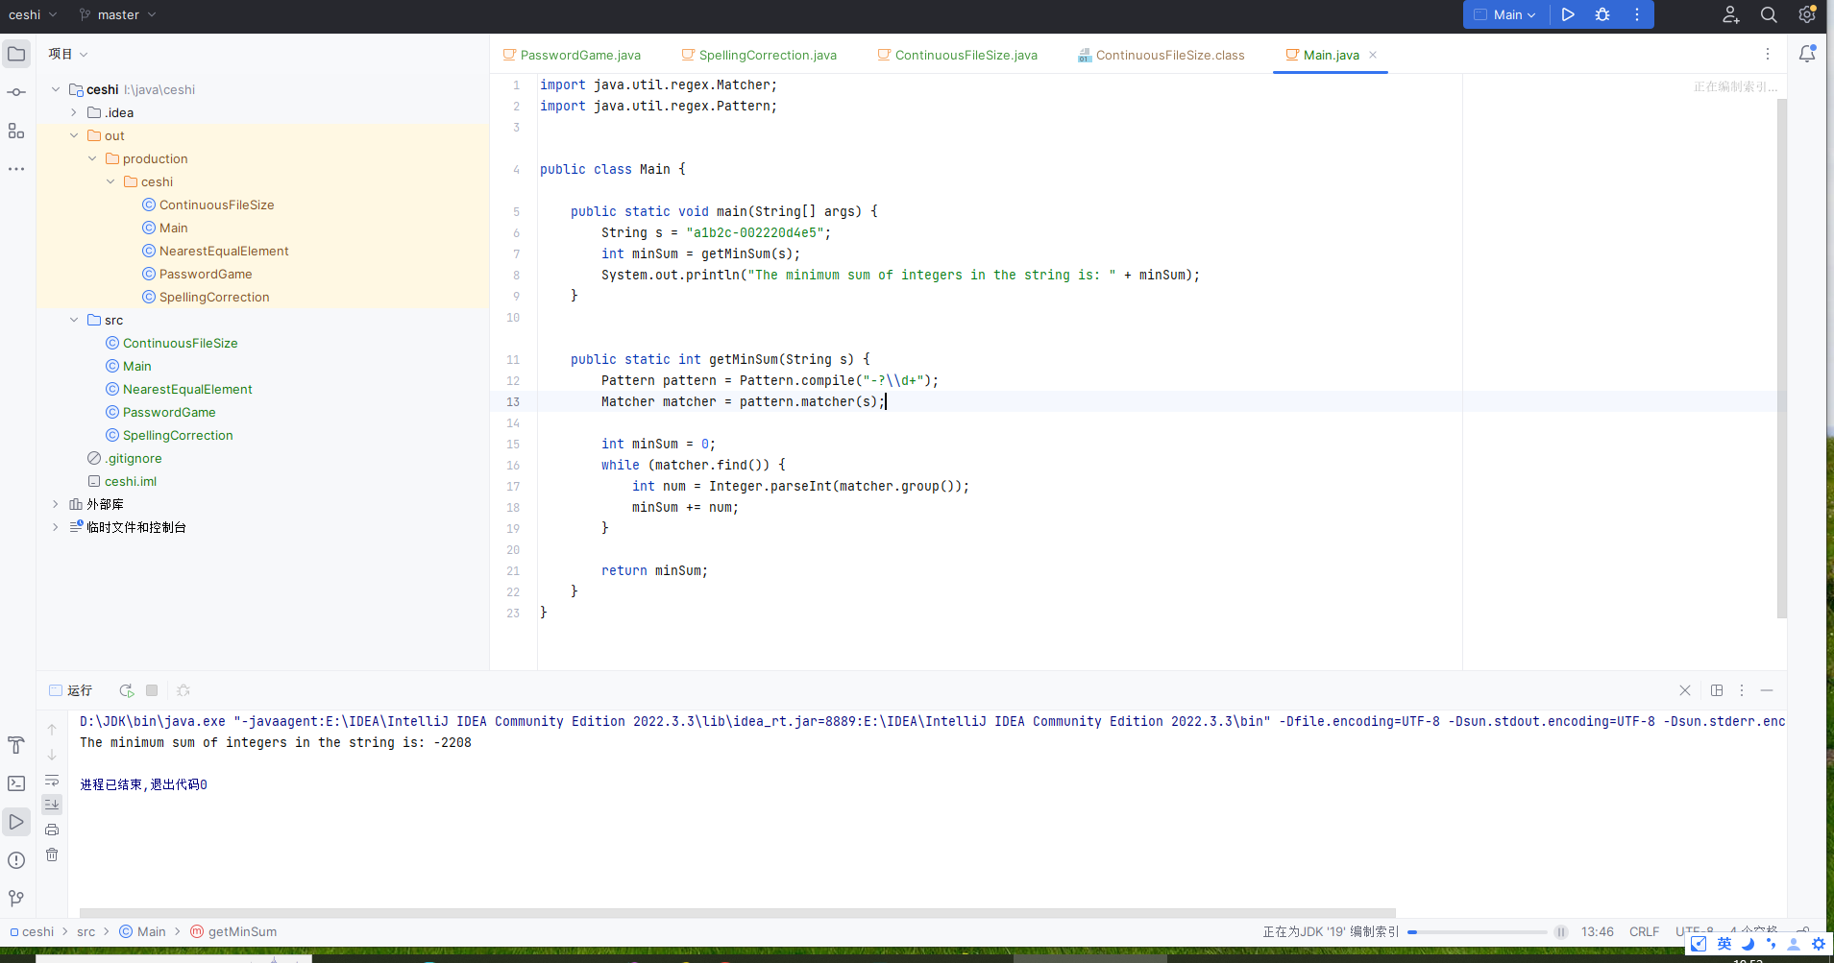This screenshot has width=1834, height=963.
Task: Click the editor vertical scrollbar
Action: point(1781,357)
